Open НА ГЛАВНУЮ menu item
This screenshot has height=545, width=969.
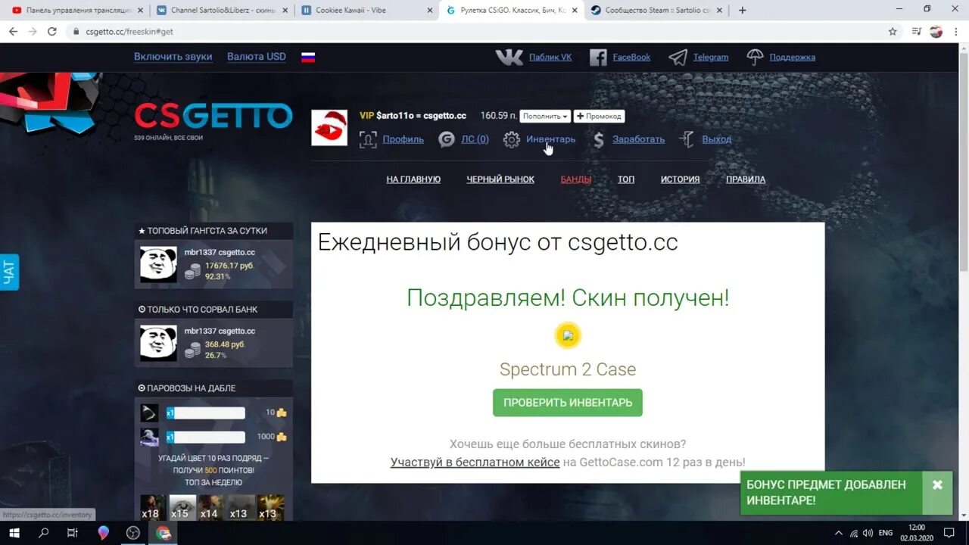pos(413,179)
